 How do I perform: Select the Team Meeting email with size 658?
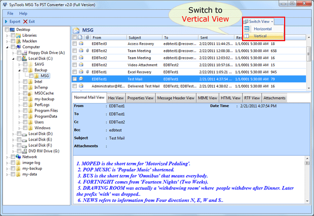point(189,51)
